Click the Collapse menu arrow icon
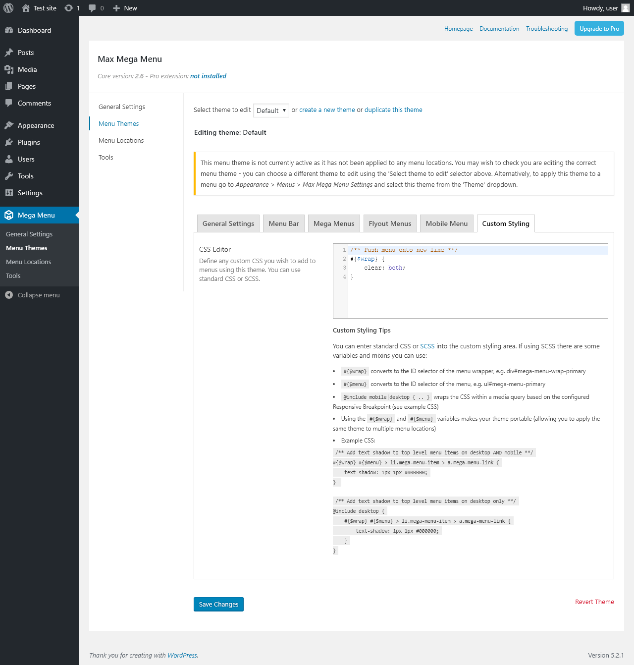634x665 pixels. point(9,295)
